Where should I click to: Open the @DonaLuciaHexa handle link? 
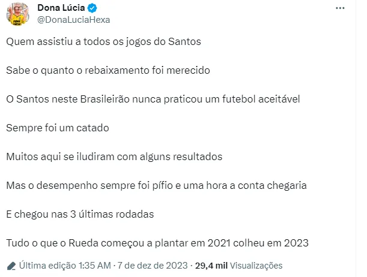[x=73, y=20]
